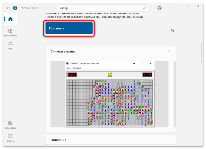The width and height of the screenshot is (206, 149).
Task: Click the Microsoft Store logo icon
Action: (15, 8)
